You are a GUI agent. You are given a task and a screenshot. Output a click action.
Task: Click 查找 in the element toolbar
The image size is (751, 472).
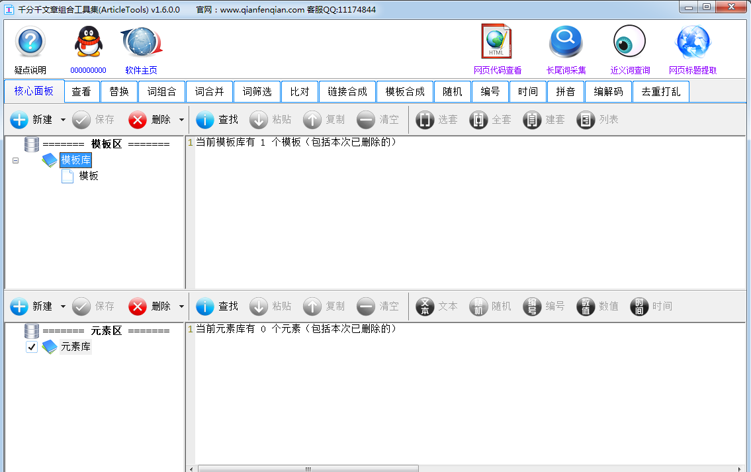tap(217, 307)
